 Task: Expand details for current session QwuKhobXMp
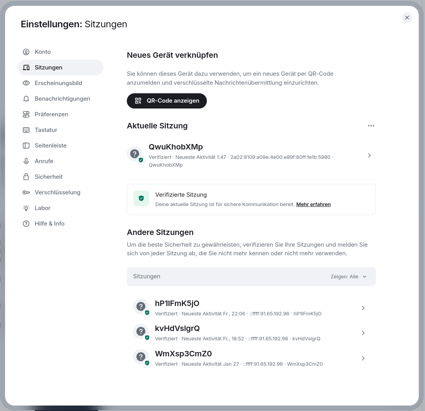click(369, 155)
